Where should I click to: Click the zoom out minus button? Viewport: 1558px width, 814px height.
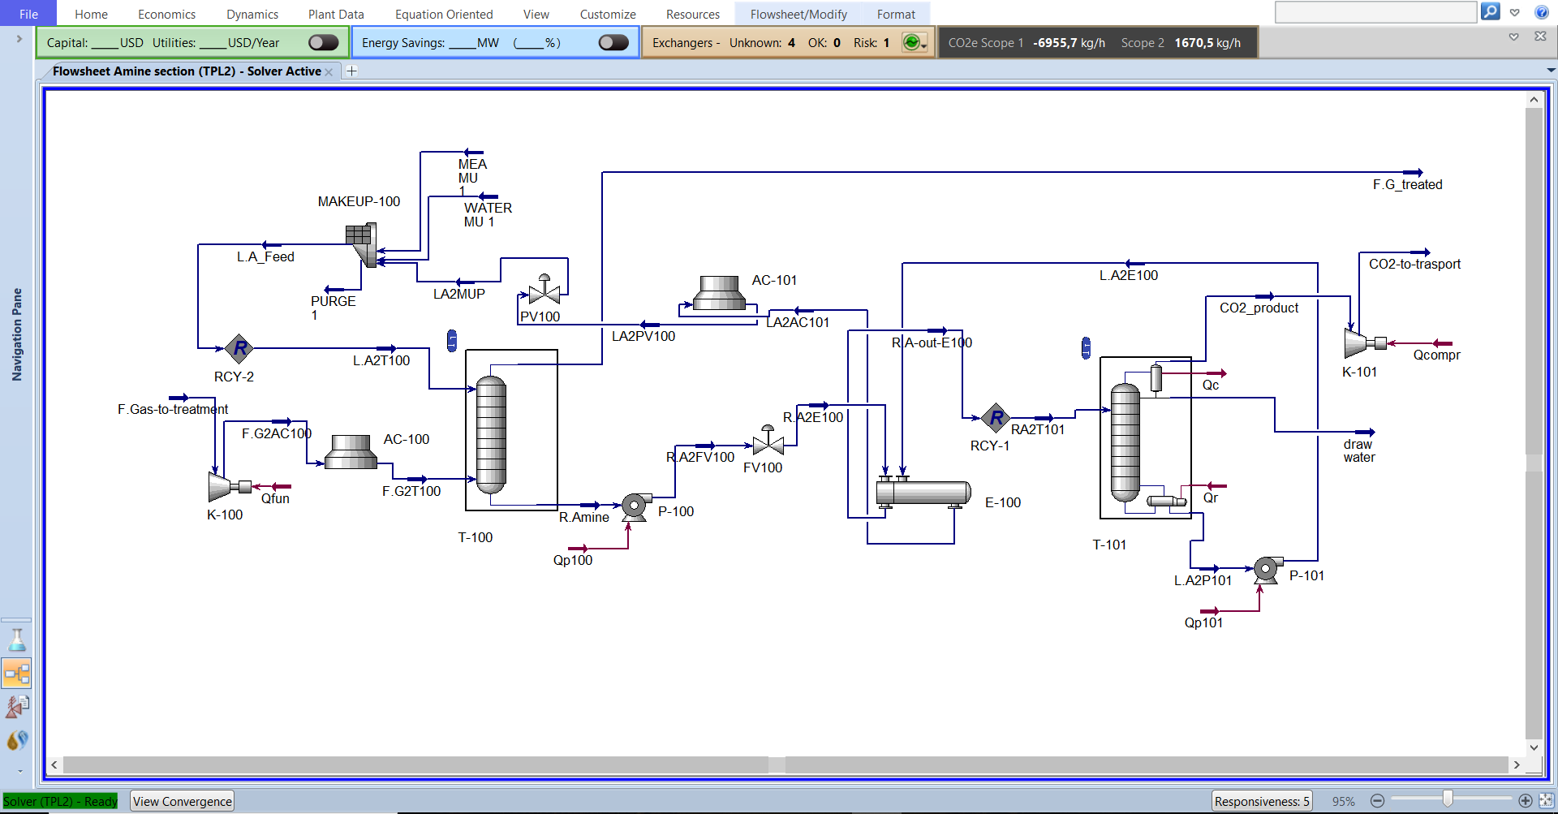tap(1377, 801)
